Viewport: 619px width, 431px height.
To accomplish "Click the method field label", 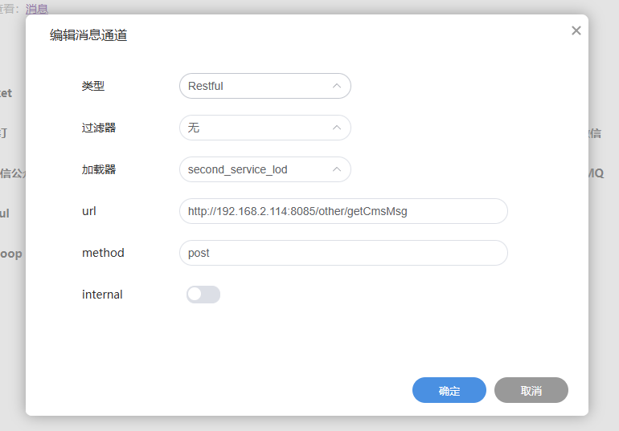I will click(103, 253).
